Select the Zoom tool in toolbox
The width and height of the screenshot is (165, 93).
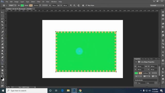click(2, 73)
